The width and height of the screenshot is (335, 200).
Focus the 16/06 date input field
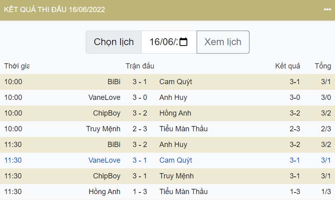pos(169,42)
